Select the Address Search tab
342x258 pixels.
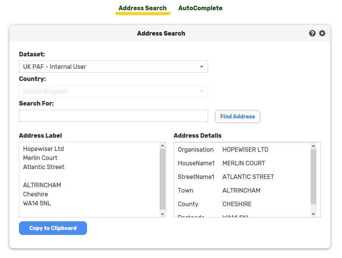click(x=143, y=8)
